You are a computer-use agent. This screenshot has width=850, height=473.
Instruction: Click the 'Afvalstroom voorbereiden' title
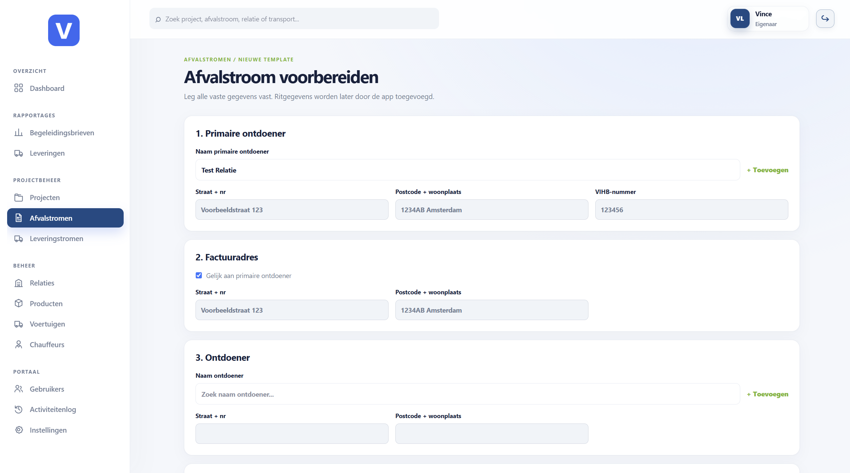281,77
